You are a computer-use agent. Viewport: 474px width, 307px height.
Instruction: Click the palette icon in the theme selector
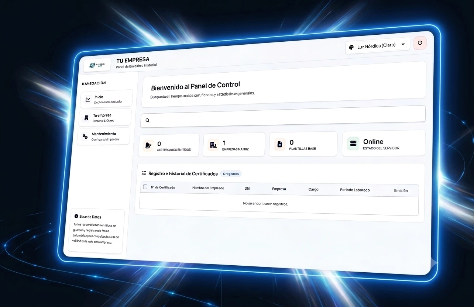(x=351, y=47)
